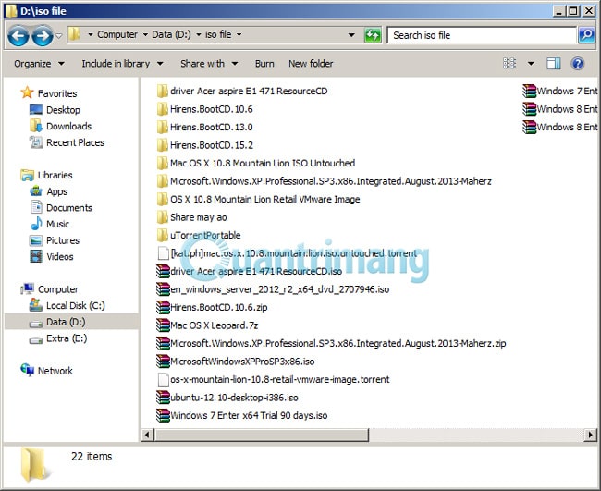Open Downloads in the navigation pane
This screenshot has width=601, height=491.
point(60,126)
